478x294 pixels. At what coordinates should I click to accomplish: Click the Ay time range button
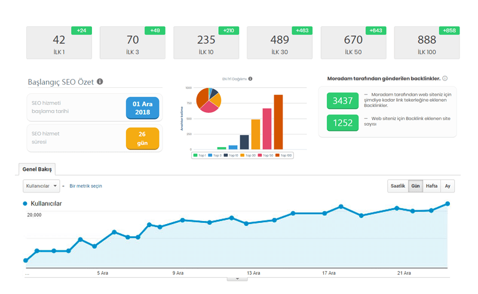(x=448, y=186)
